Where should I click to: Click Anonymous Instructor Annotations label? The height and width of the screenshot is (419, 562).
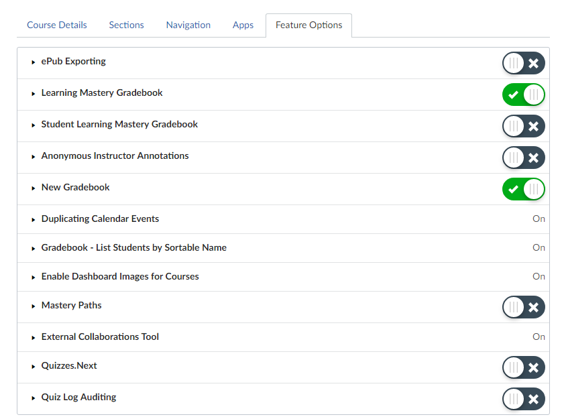coord(115,156)
